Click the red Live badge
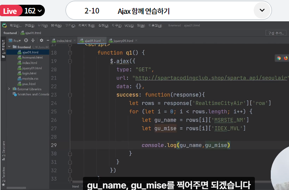Viewport: 289px width, 190px height. [x=10, y=11]
